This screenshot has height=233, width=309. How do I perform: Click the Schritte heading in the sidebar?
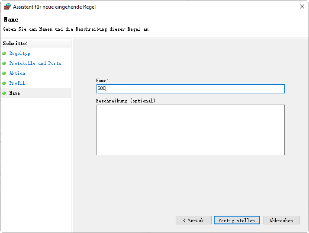coord(15,43)
